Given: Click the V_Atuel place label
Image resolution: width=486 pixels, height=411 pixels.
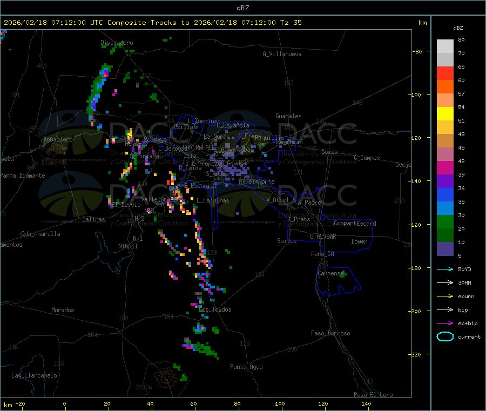Looking at the screenshot, I should tap(278, 200).
